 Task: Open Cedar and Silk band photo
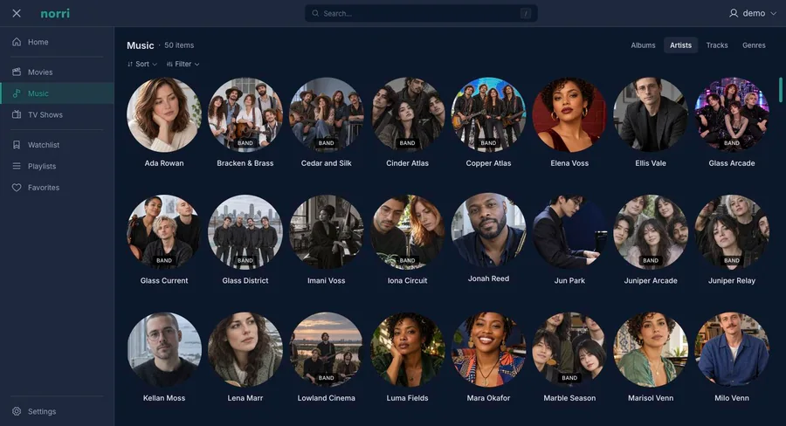click(327, 114)
